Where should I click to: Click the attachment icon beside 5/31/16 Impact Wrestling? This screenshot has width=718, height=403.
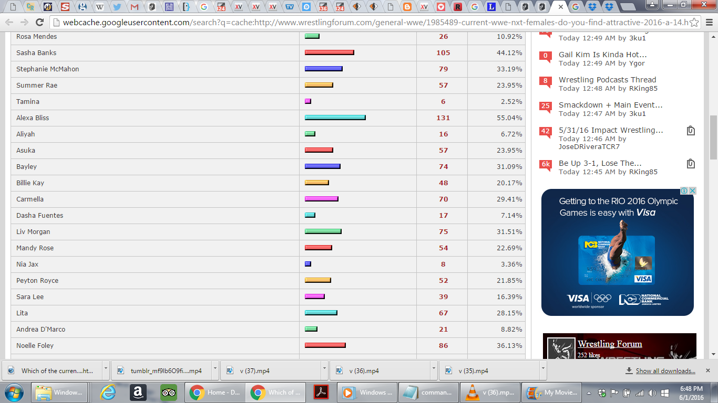691,131
